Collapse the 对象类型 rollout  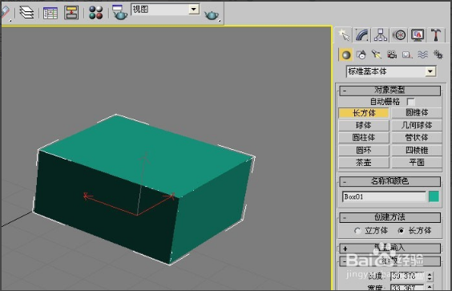tap(389, 91)
